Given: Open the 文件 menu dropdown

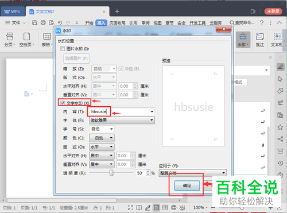Looking at the screenshot, I should point(15,23).
